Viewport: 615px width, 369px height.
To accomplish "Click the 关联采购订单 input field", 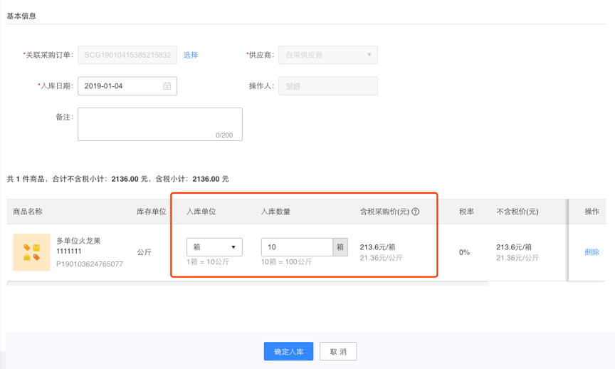I will tap(127, 55).
